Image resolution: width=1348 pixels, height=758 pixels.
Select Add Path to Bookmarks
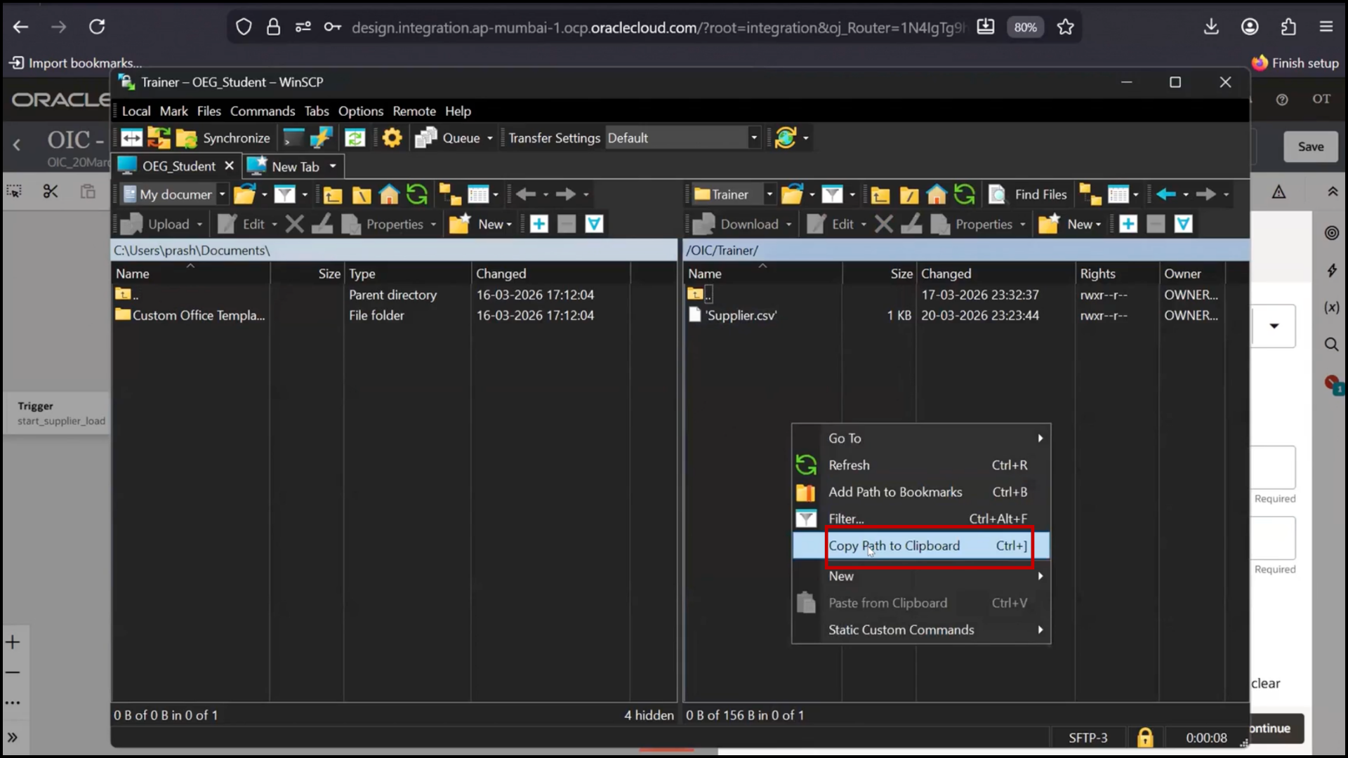click(921, 492)
